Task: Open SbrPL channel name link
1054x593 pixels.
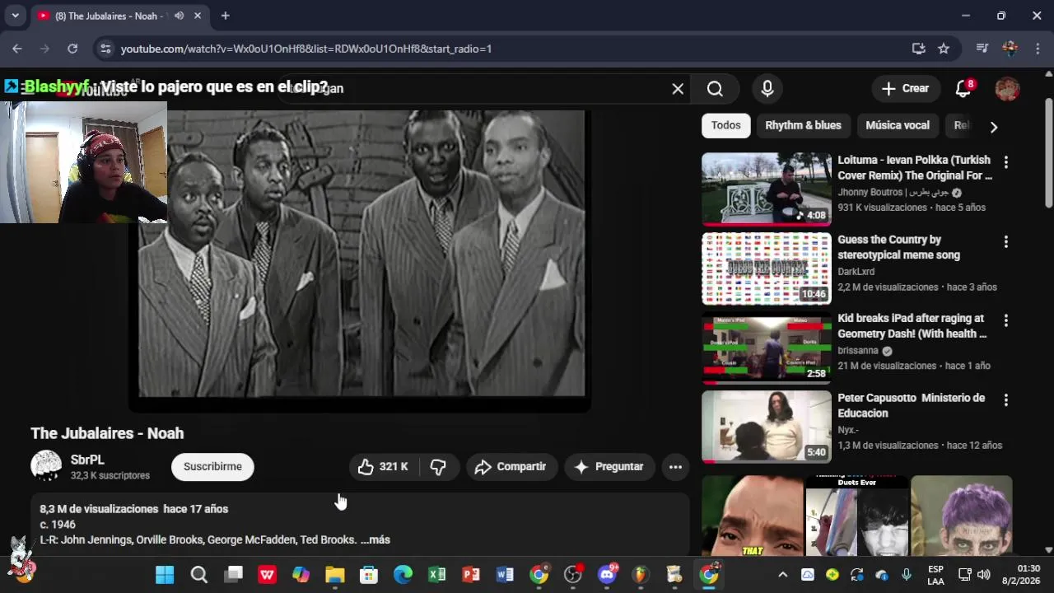Action: tap(87, 460)
